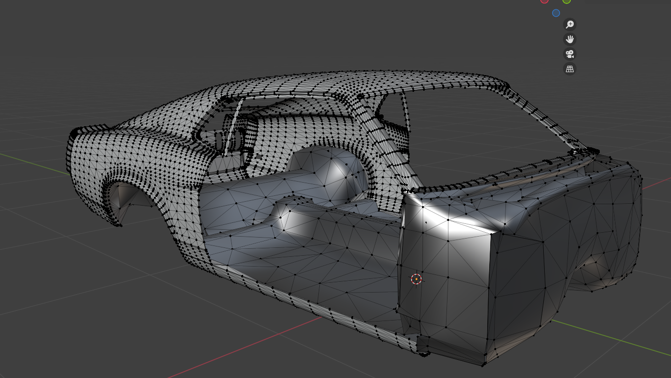Image resolution: width=671 pixels, height=378 pixels.
Task: Click the zoom magnifier viewport icon
Action: click(570, 24)
